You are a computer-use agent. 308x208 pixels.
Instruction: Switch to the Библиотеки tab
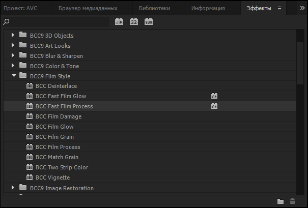coord(155,8)
